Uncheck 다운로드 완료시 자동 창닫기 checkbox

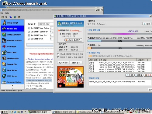tap(58, 57)
